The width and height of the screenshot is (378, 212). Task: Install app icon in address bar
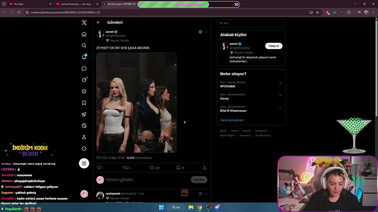point(311,12)
